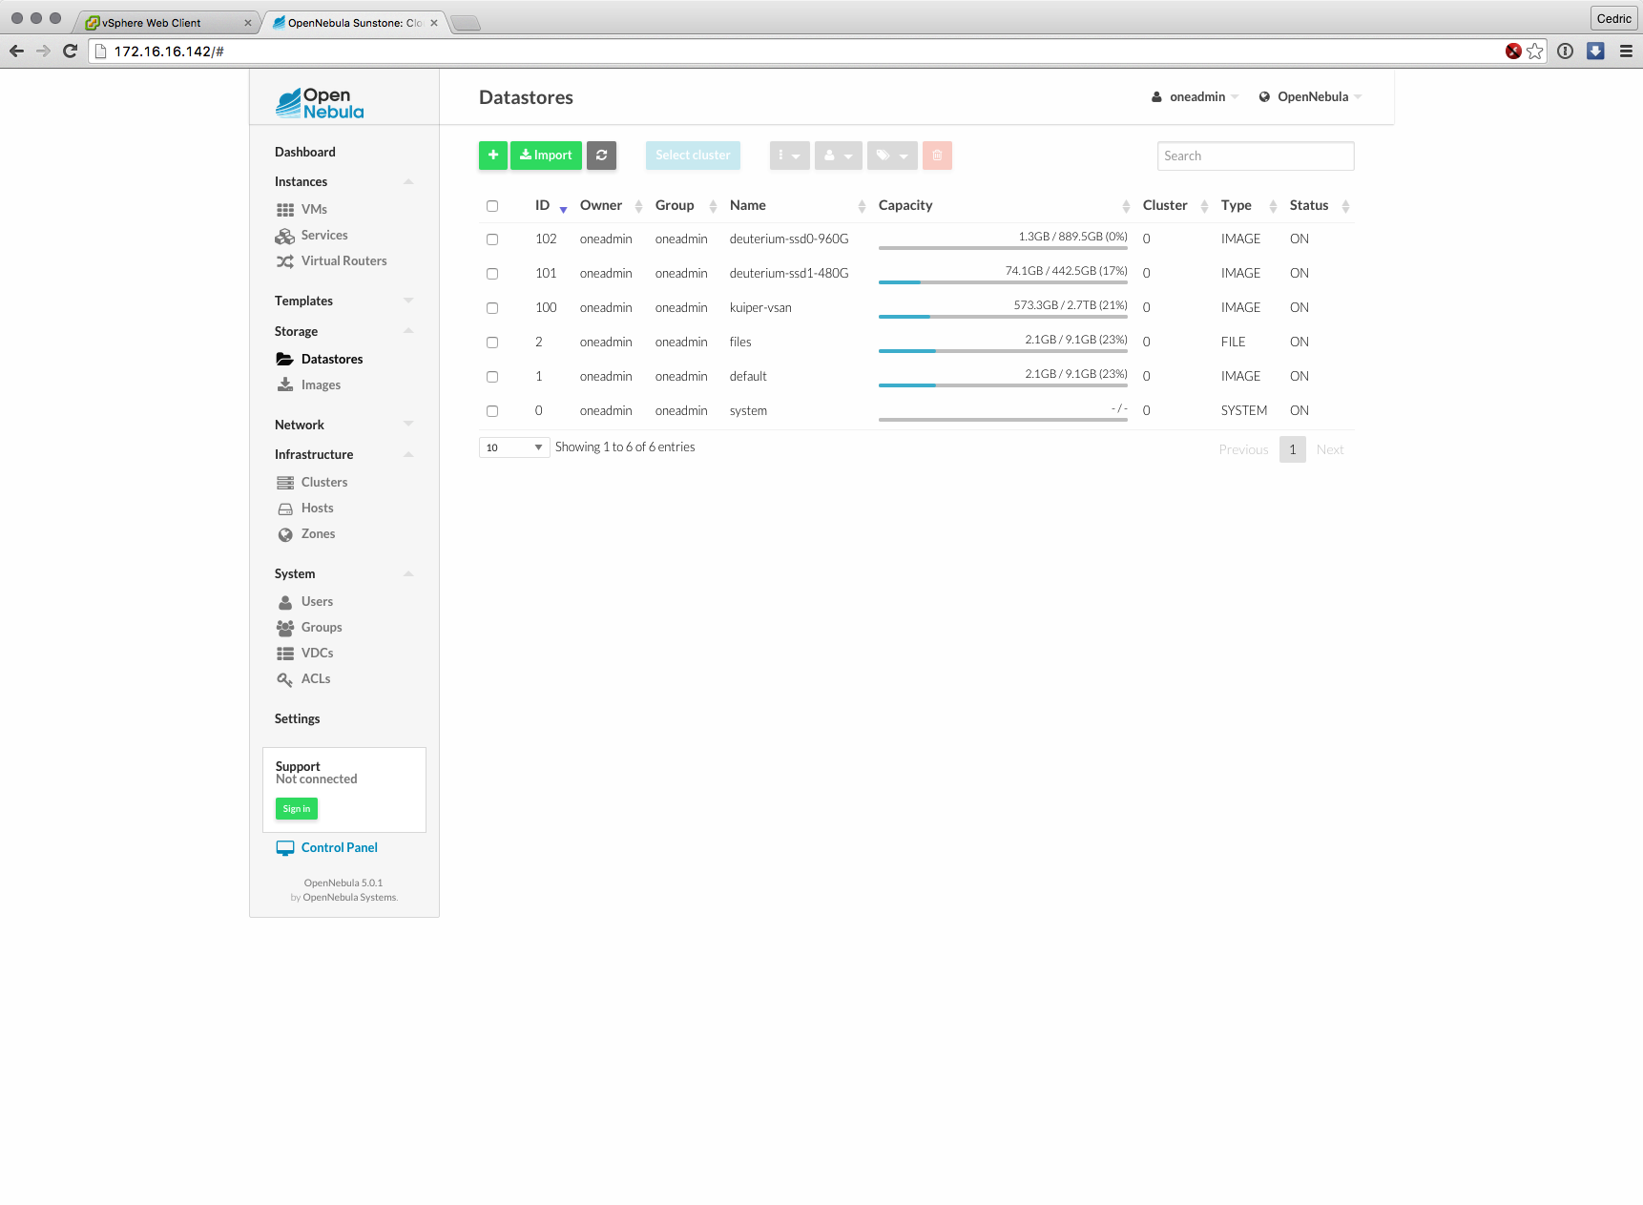Open Virtual Routers from the sidebar

click(343, 261)
